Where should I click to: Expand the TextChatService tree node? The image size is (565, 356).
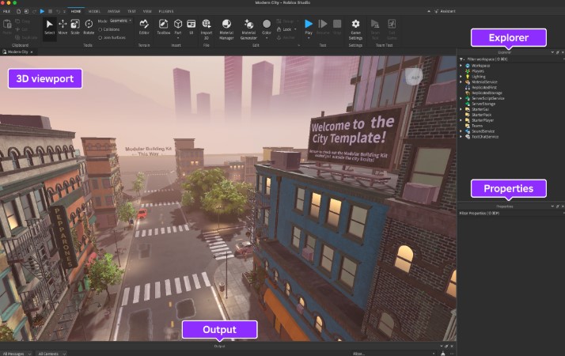(x=461, y=137)
